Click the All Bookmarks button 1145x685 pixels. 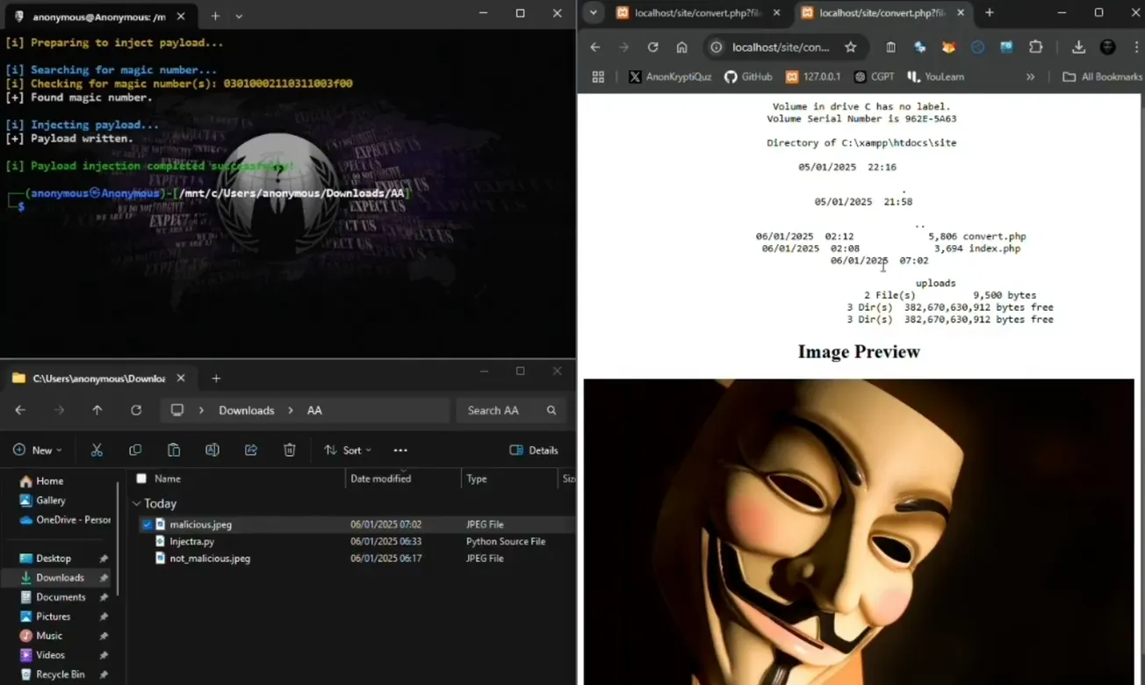tap(1102, 77)
